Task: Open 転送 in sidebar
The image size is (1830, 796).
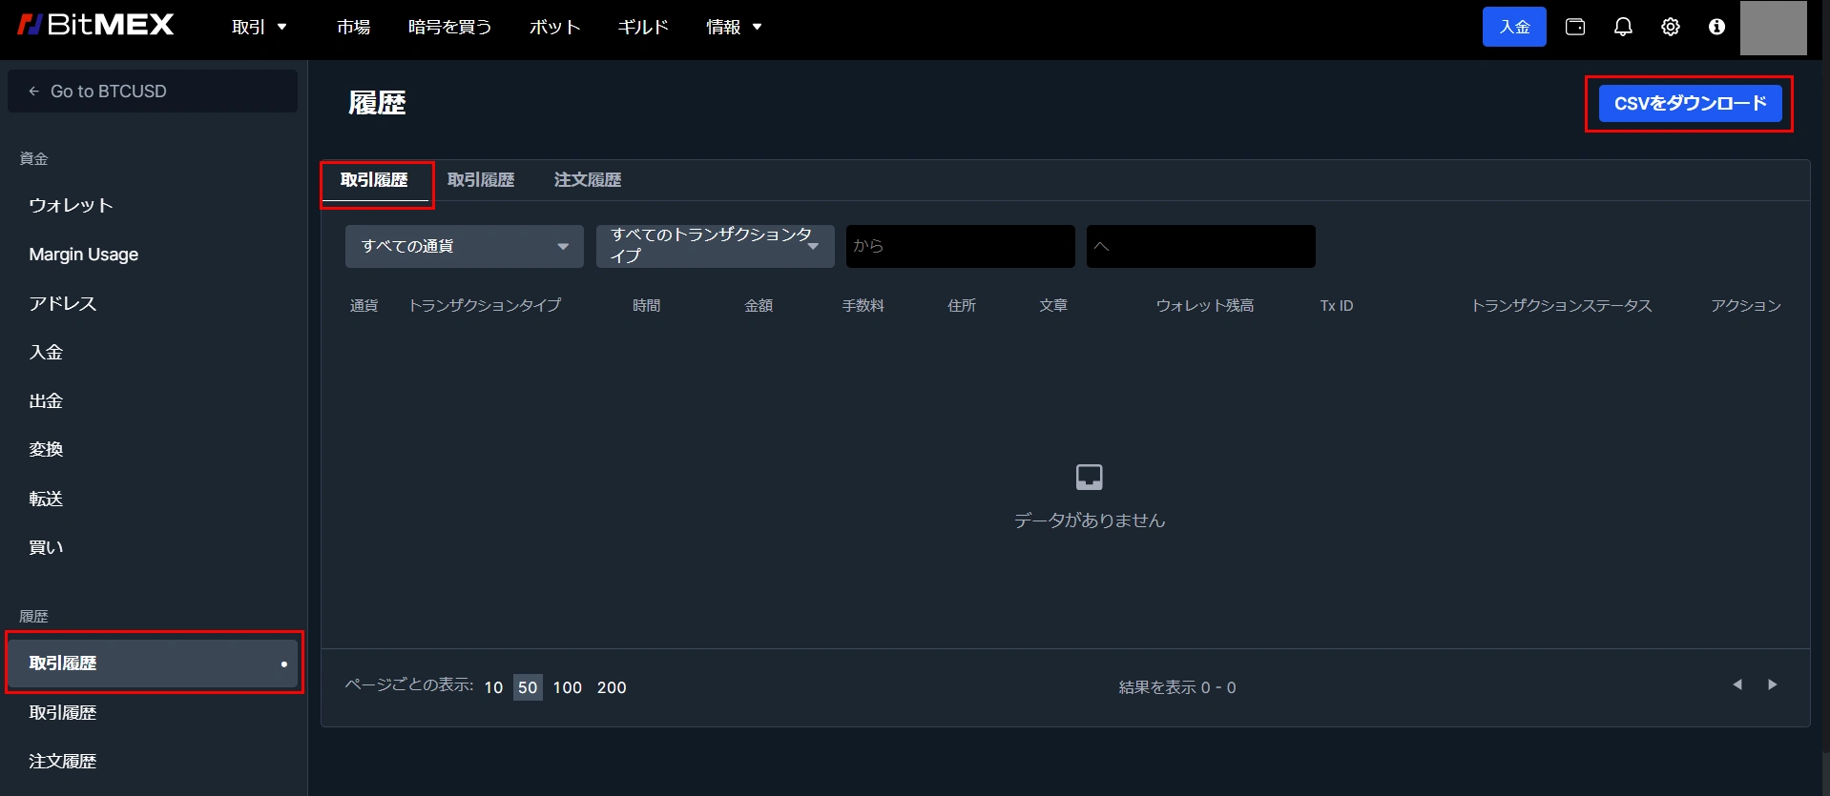Action: tap(46, 499)
